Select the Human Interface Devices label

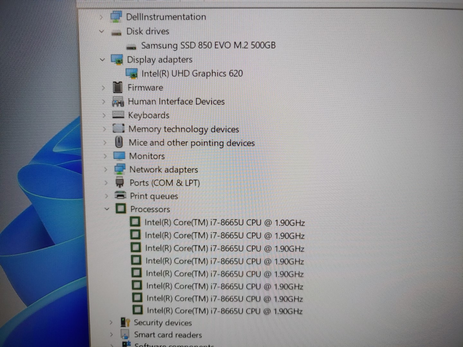click(177, 102)
